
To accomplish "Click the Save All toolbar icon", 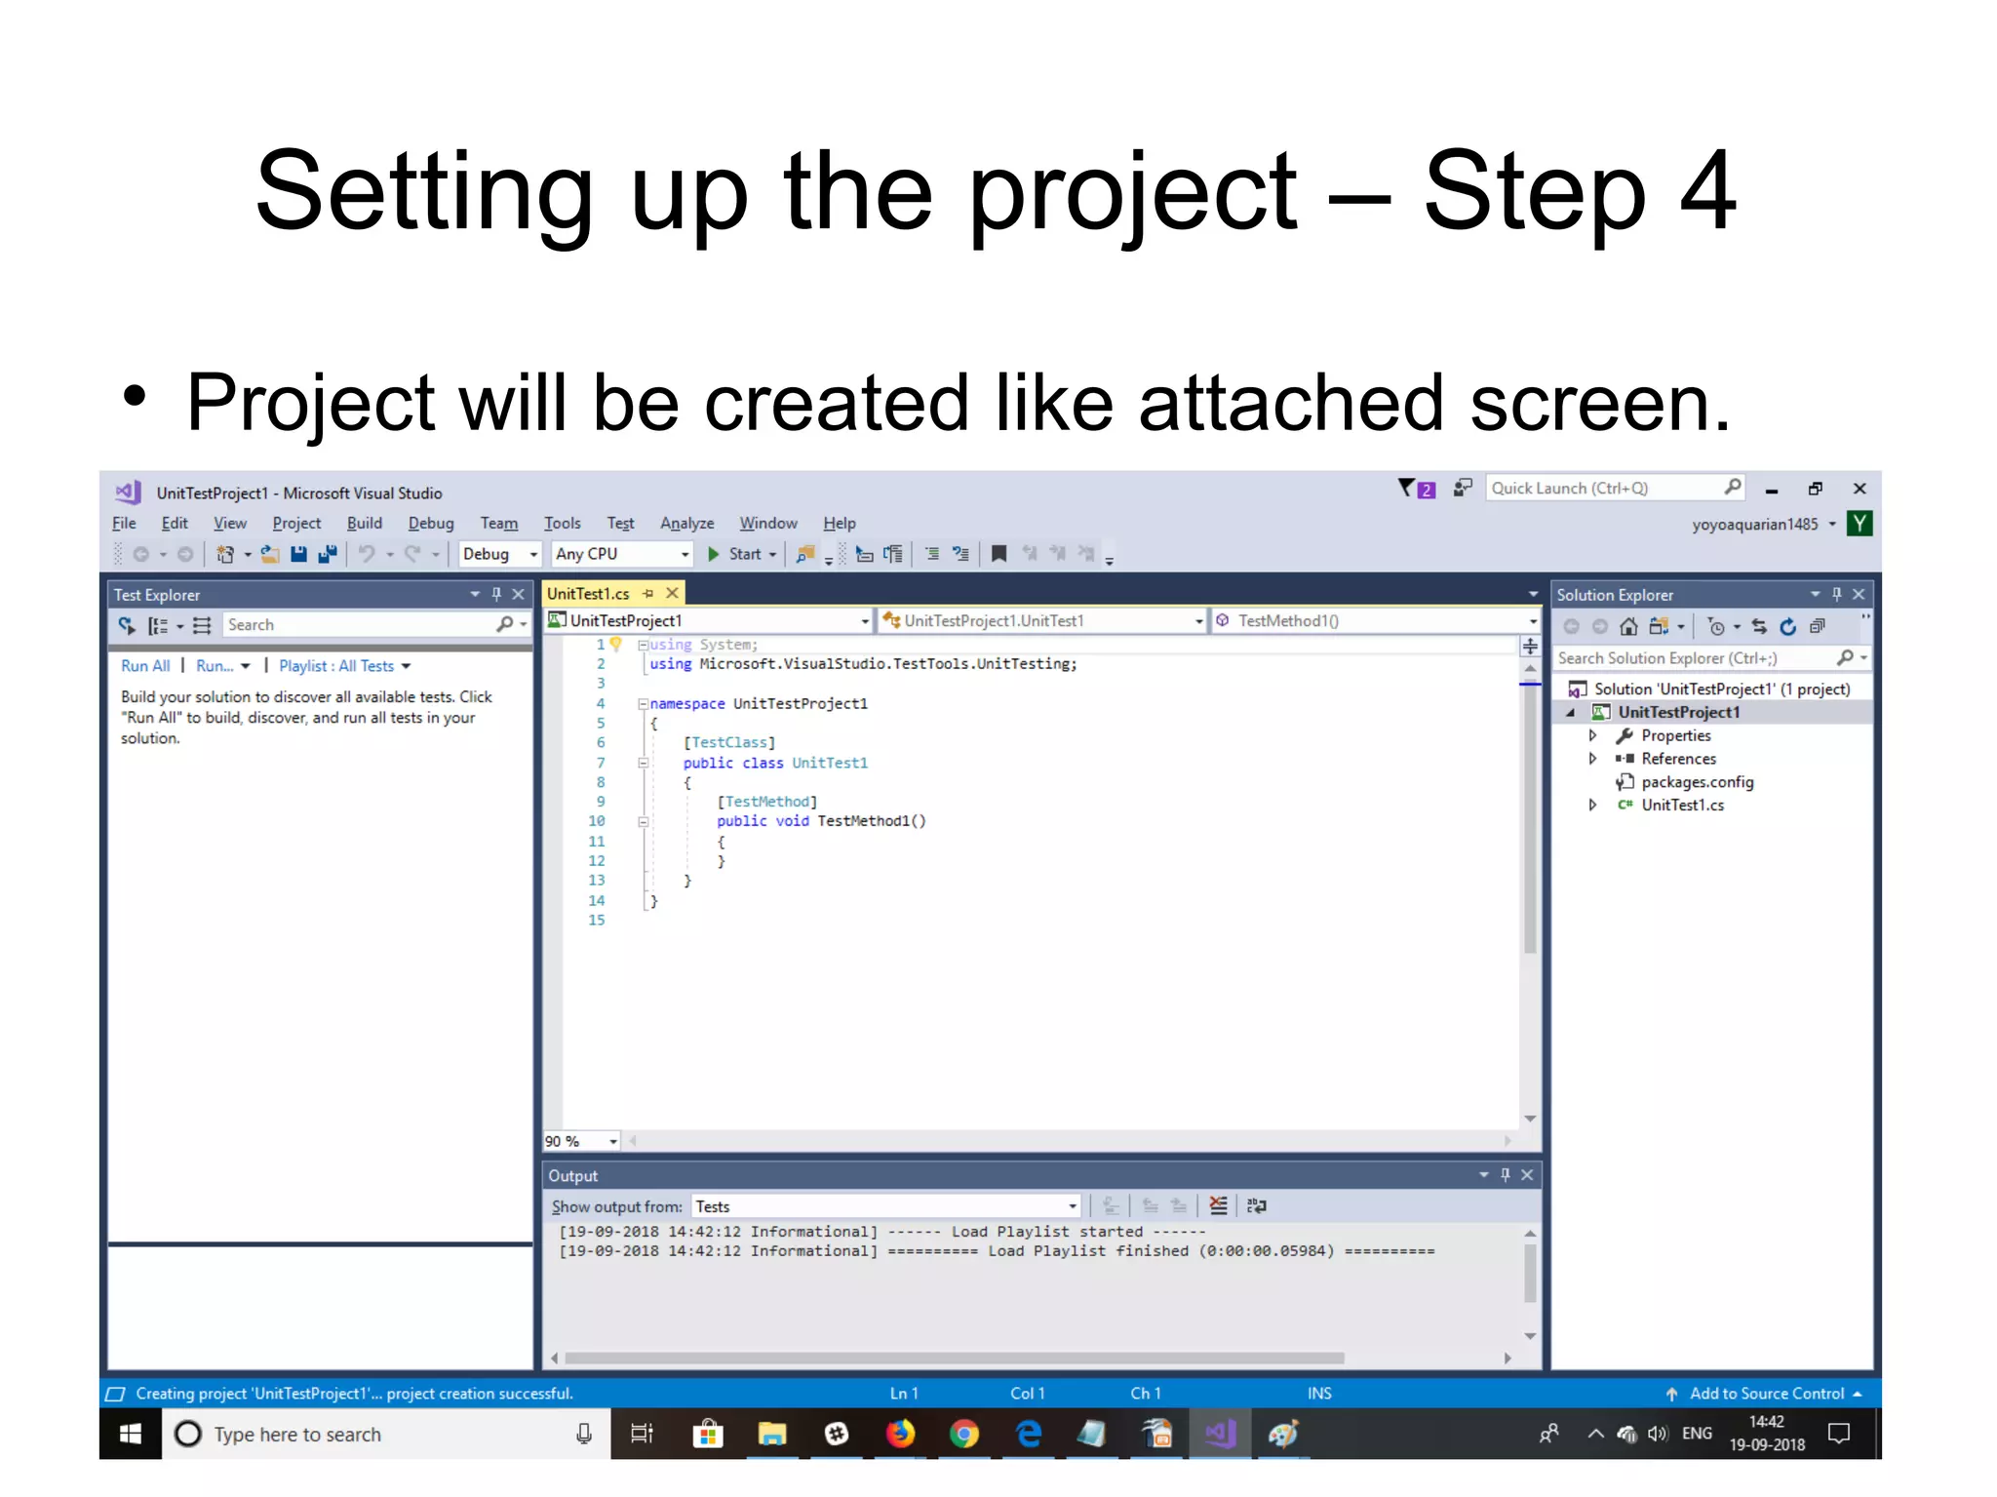I will [328, 554].
